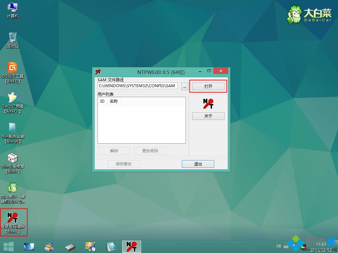Viewport: 338px width, 253px height.
Task: Click the 打开 button to load SAM
Action: [208, 86]
